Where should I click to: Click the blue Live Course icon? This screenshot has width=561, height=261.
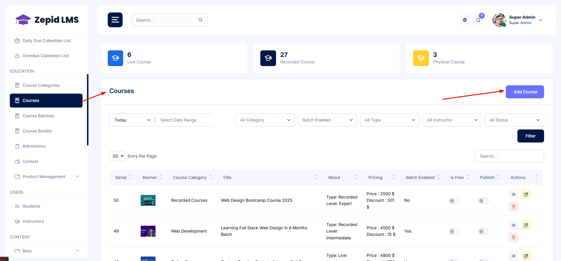point(115,58)
